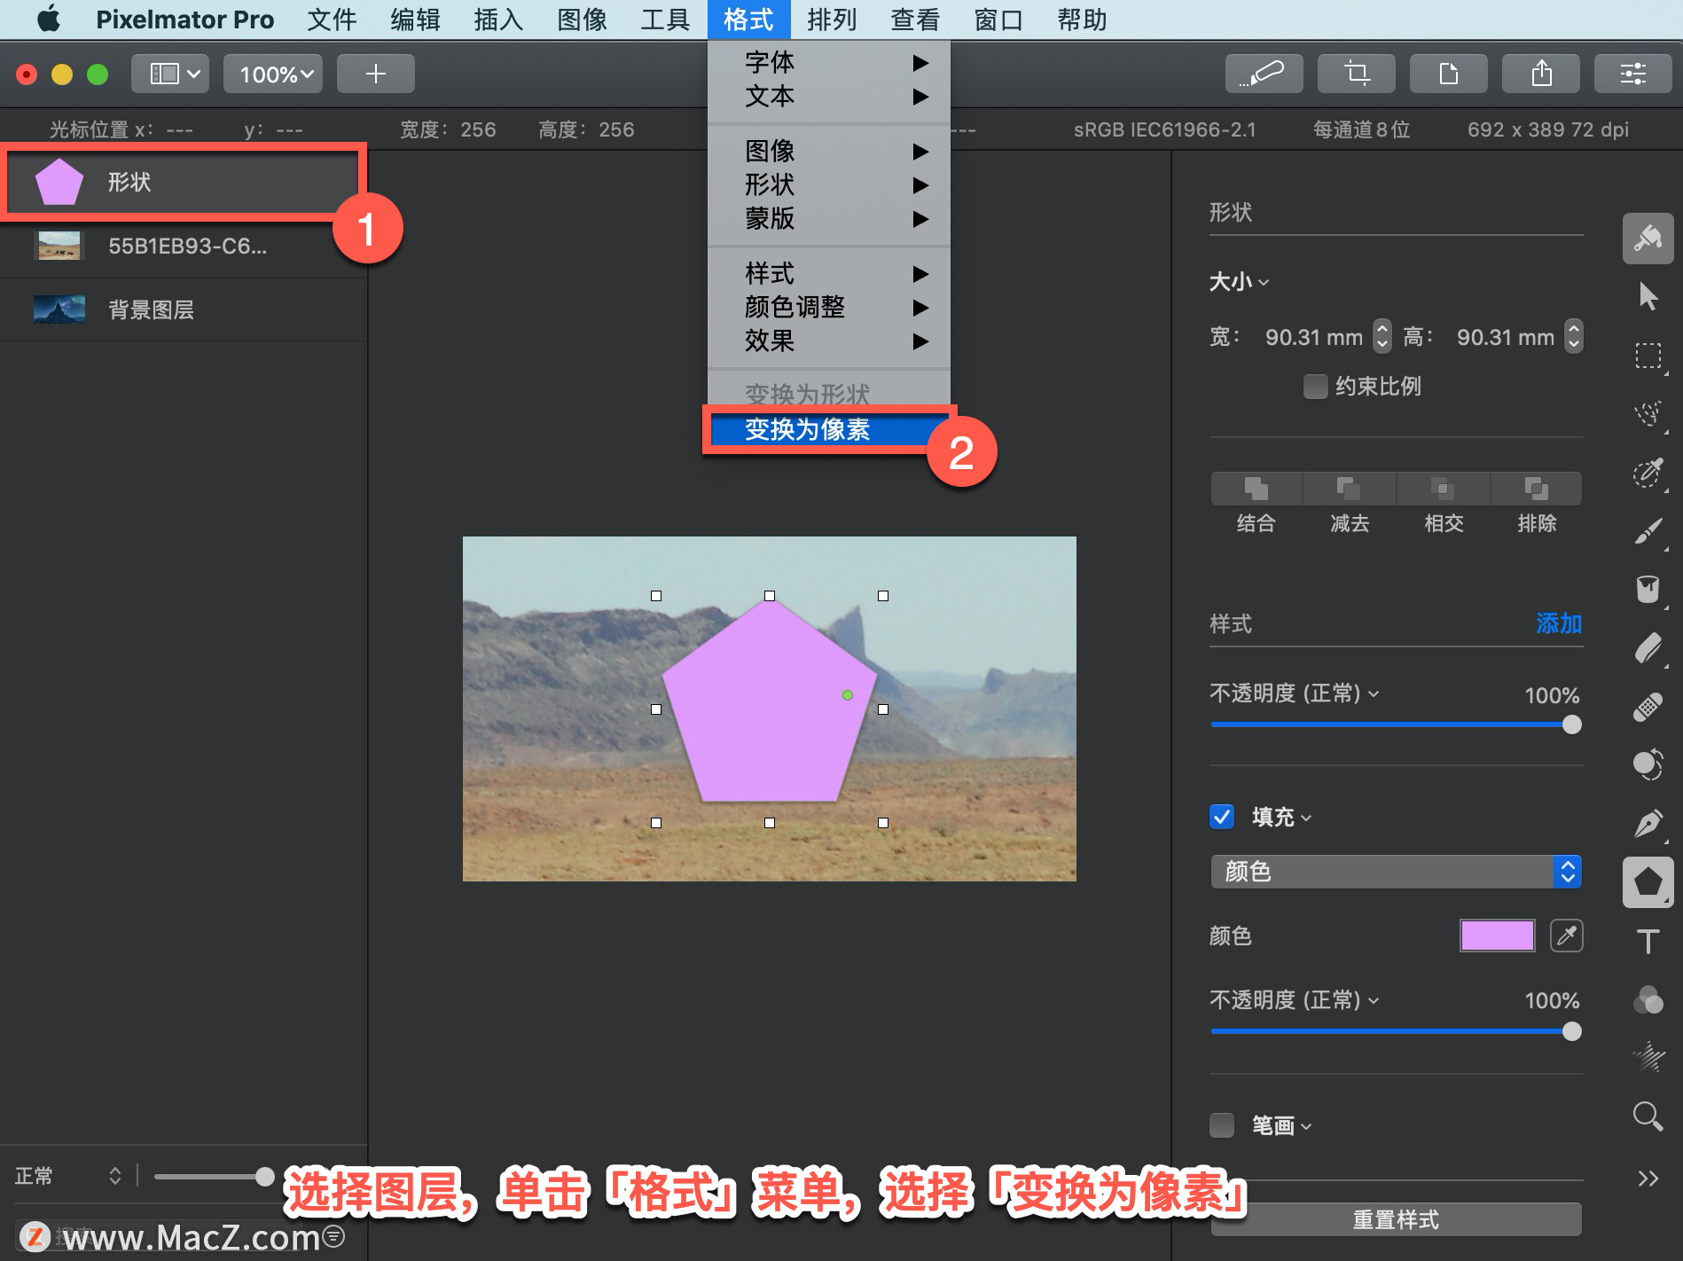Adjust the style opacity slider handle
The image size is (1683, 1261).
[1571, 724]
